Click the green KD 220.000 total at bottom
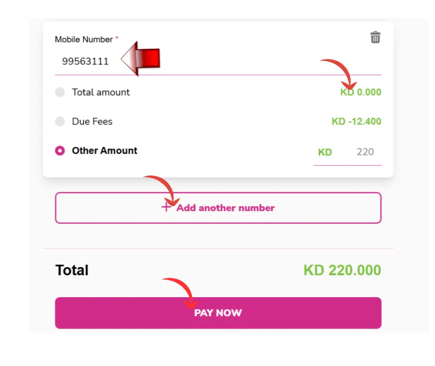This screenshot has height=366, width=435. [x=342, y=270]
